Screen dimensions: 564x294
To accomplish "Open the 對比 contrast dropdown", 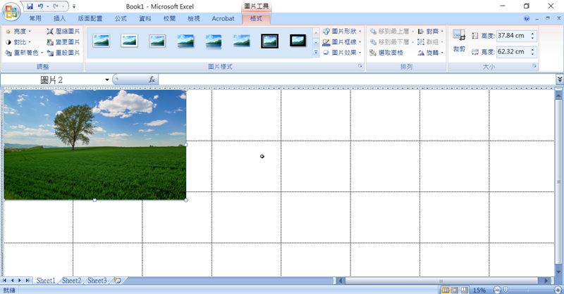I will point(19,42).
